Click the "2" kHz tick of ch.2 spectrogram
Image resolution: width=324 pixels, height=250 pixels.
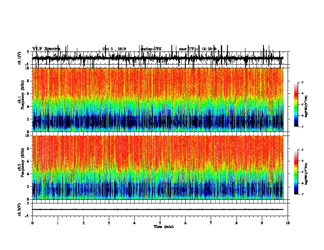coord(29,187)
